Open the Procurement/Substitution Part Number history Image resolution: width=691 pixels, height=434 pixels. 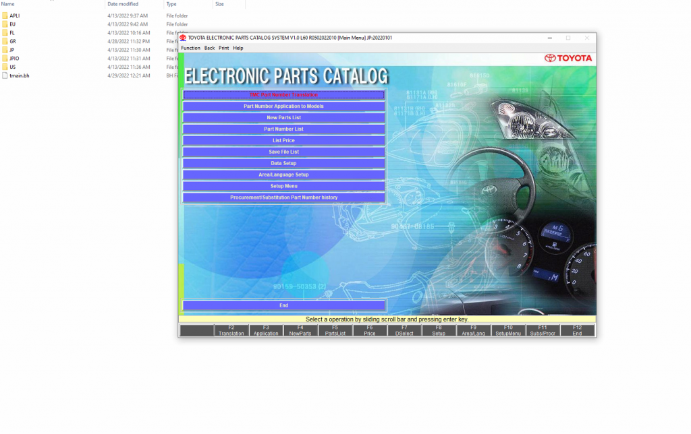coord(283,197)
